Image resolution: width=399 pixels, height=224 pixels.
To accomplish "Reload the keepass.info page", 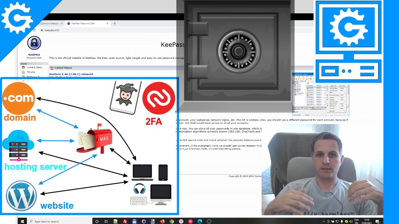I will 34,30.
